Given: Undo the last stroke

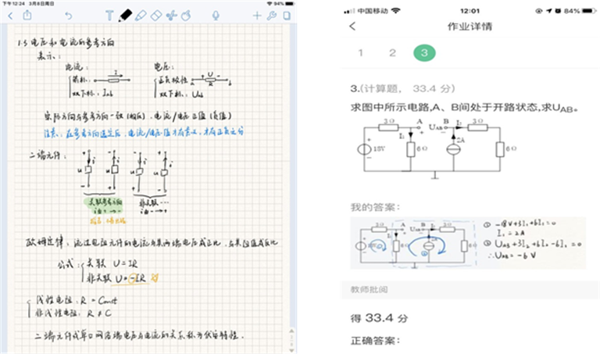Looking at the screenshot, I should click(69, 15).
